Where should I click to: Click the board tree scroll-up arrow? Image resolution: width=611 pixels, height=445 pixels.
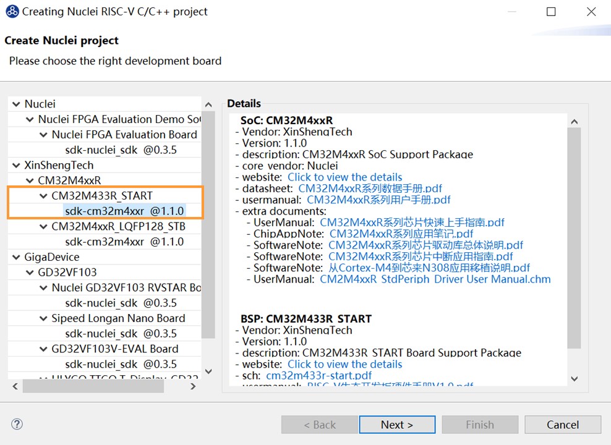tap(208, 104)
